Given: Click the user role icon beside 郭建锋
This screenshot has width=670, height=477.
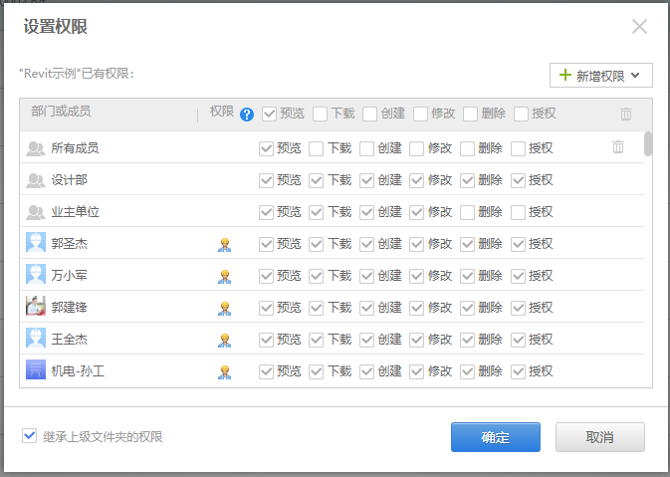Looking at the screenshot, I should (x=225, y=308).
